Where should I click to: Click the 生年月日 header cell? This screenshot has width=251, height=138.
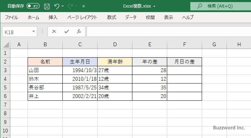tap(80, 62)
